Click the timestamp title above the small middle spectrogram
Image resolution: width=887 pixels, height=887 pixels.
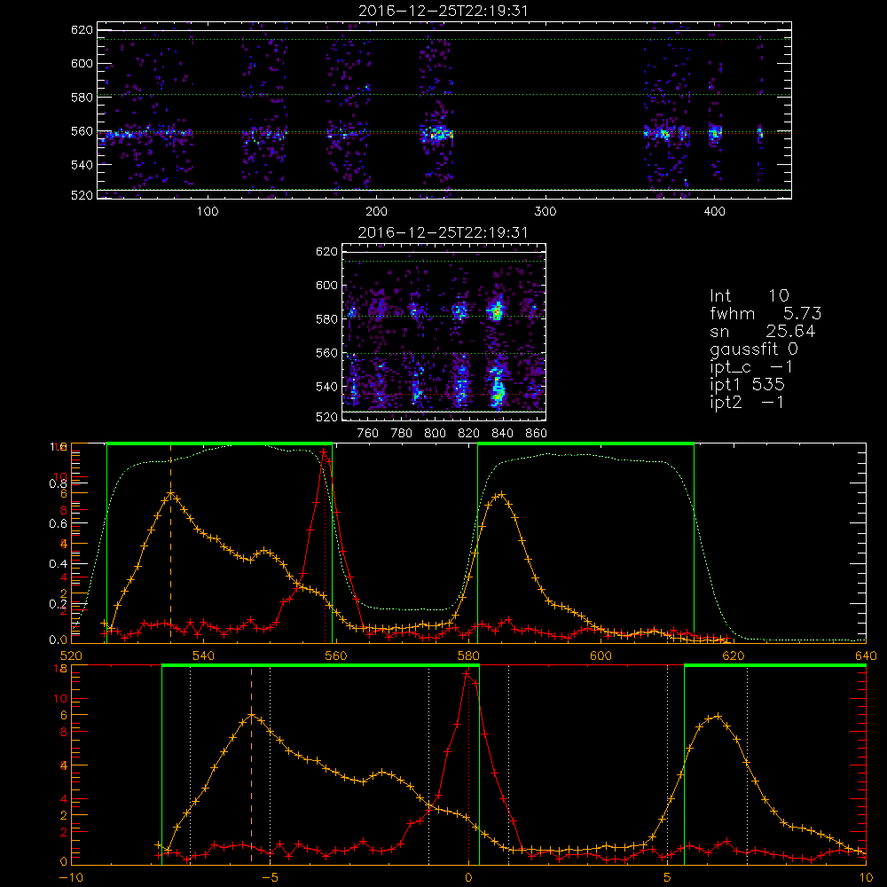pos(443,232)
